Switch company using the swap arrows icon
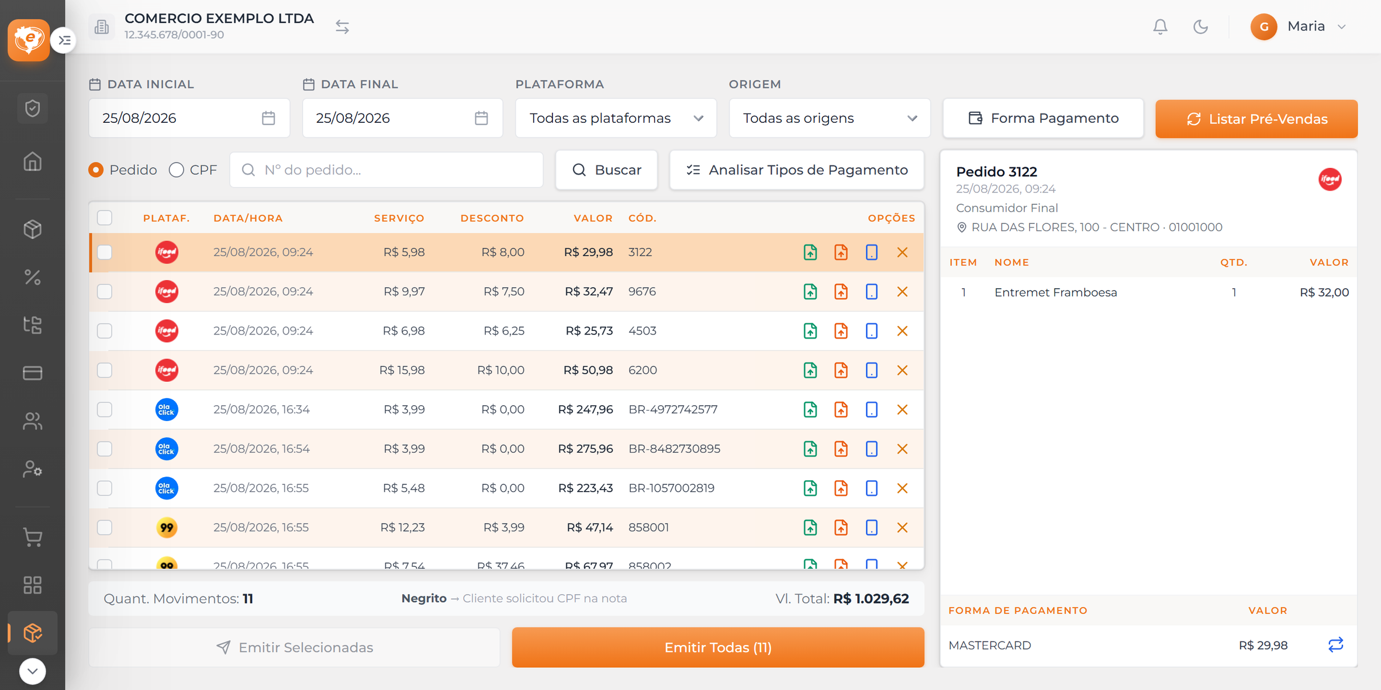The image size is (1381, 690). 342,27
